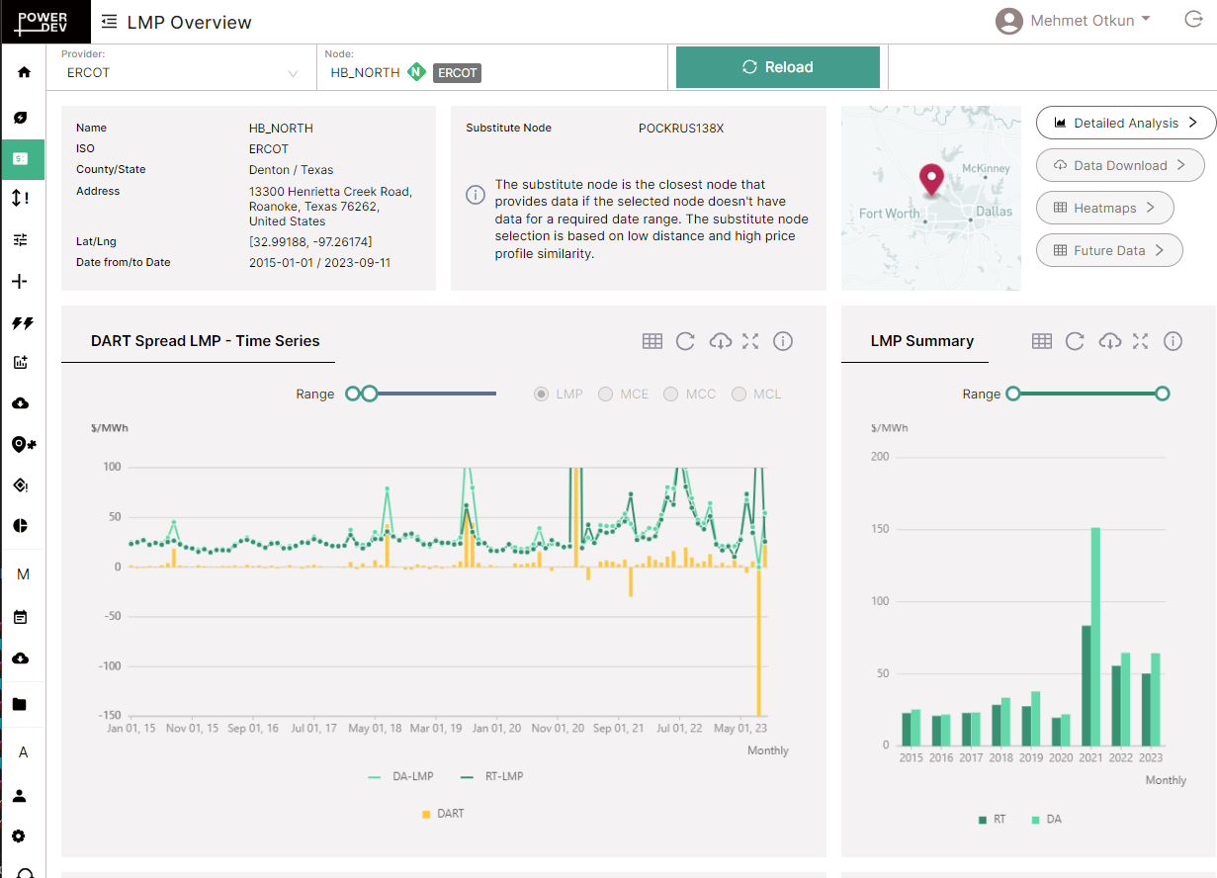This screenshot has width=1217, height=878.
Task: Download the LMP Summary chart data
Action: coord(1110,341)
